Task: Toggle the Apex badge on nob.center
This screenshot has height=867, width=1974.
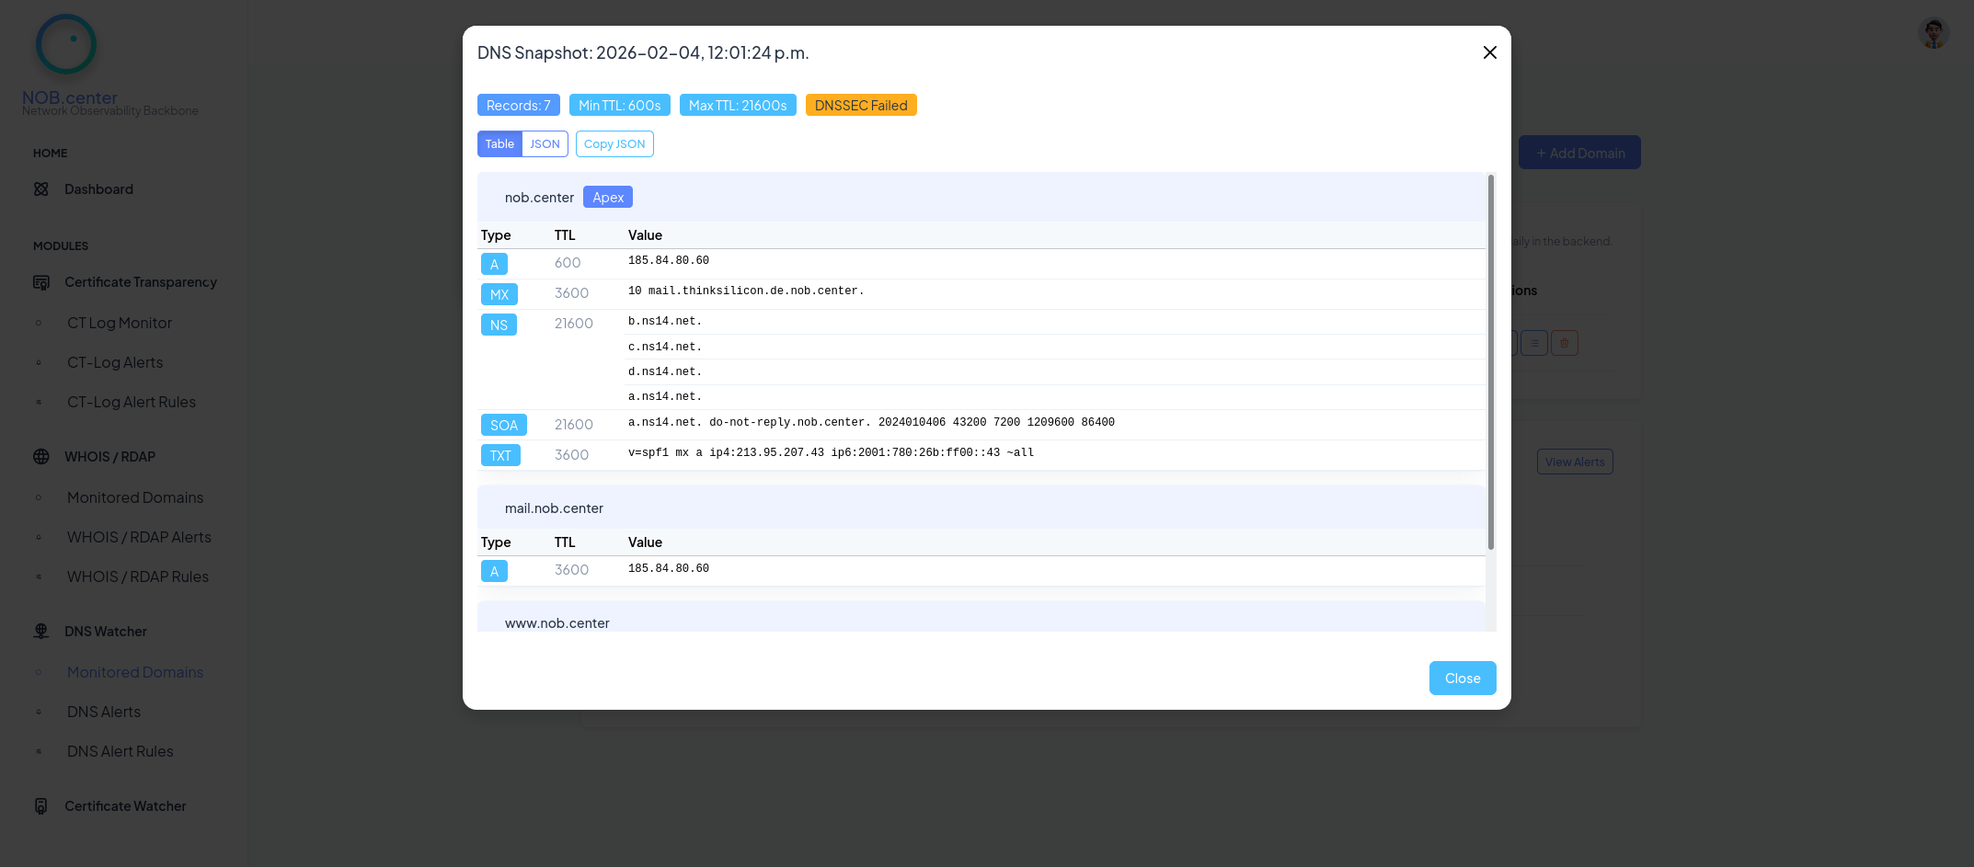Action: [608, 197]
